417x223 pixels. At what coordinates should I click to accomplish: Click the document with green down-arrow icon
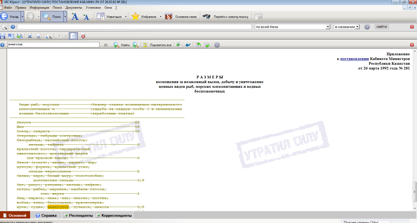coord(207,45)
